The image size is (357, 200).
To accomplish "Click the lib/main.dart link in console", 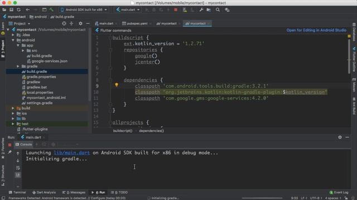I will pos(72,153).
